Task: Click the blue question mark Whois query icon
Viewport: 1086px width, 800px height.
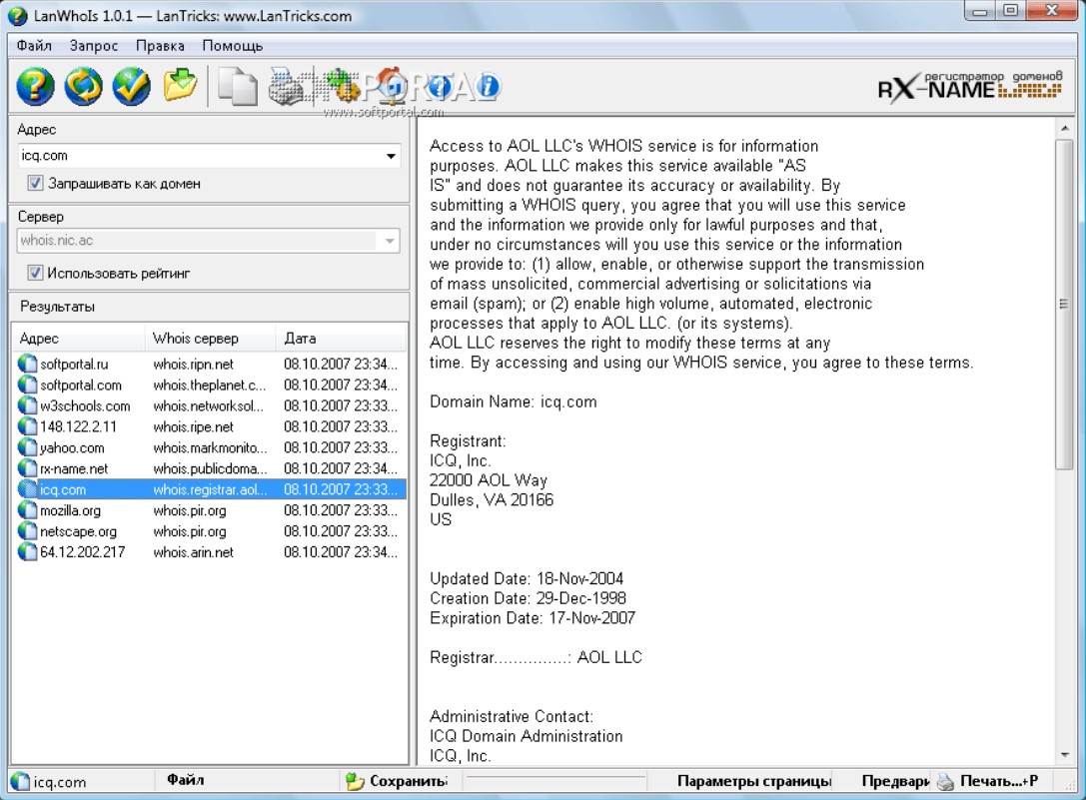Action: pos(35,87)
